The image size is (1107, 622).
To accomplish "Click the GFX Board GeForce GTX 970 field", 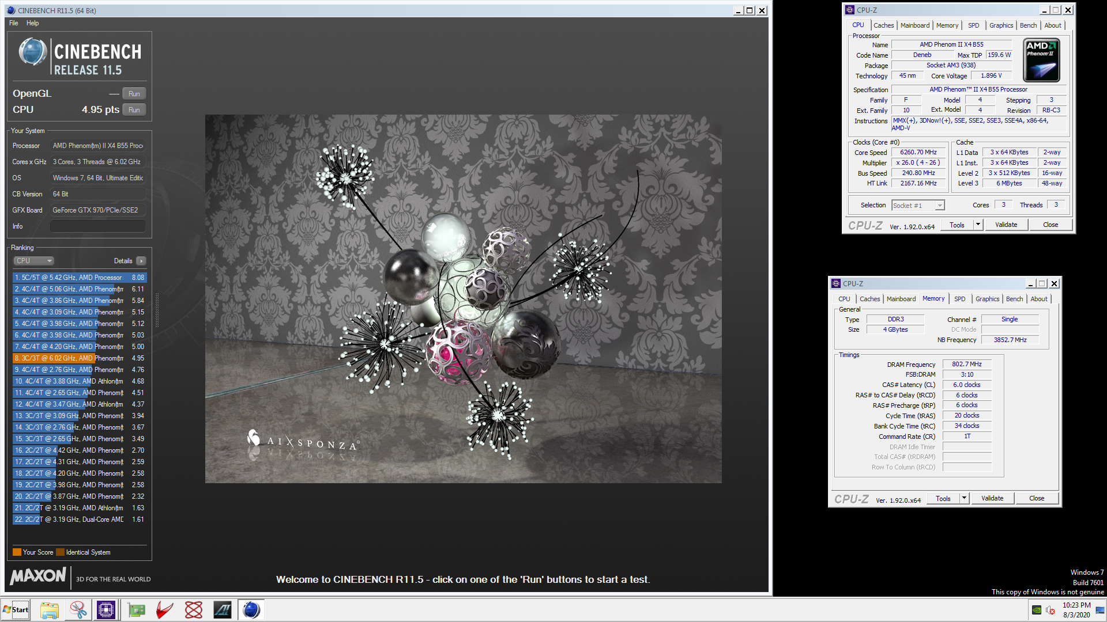I will (97, 210).
